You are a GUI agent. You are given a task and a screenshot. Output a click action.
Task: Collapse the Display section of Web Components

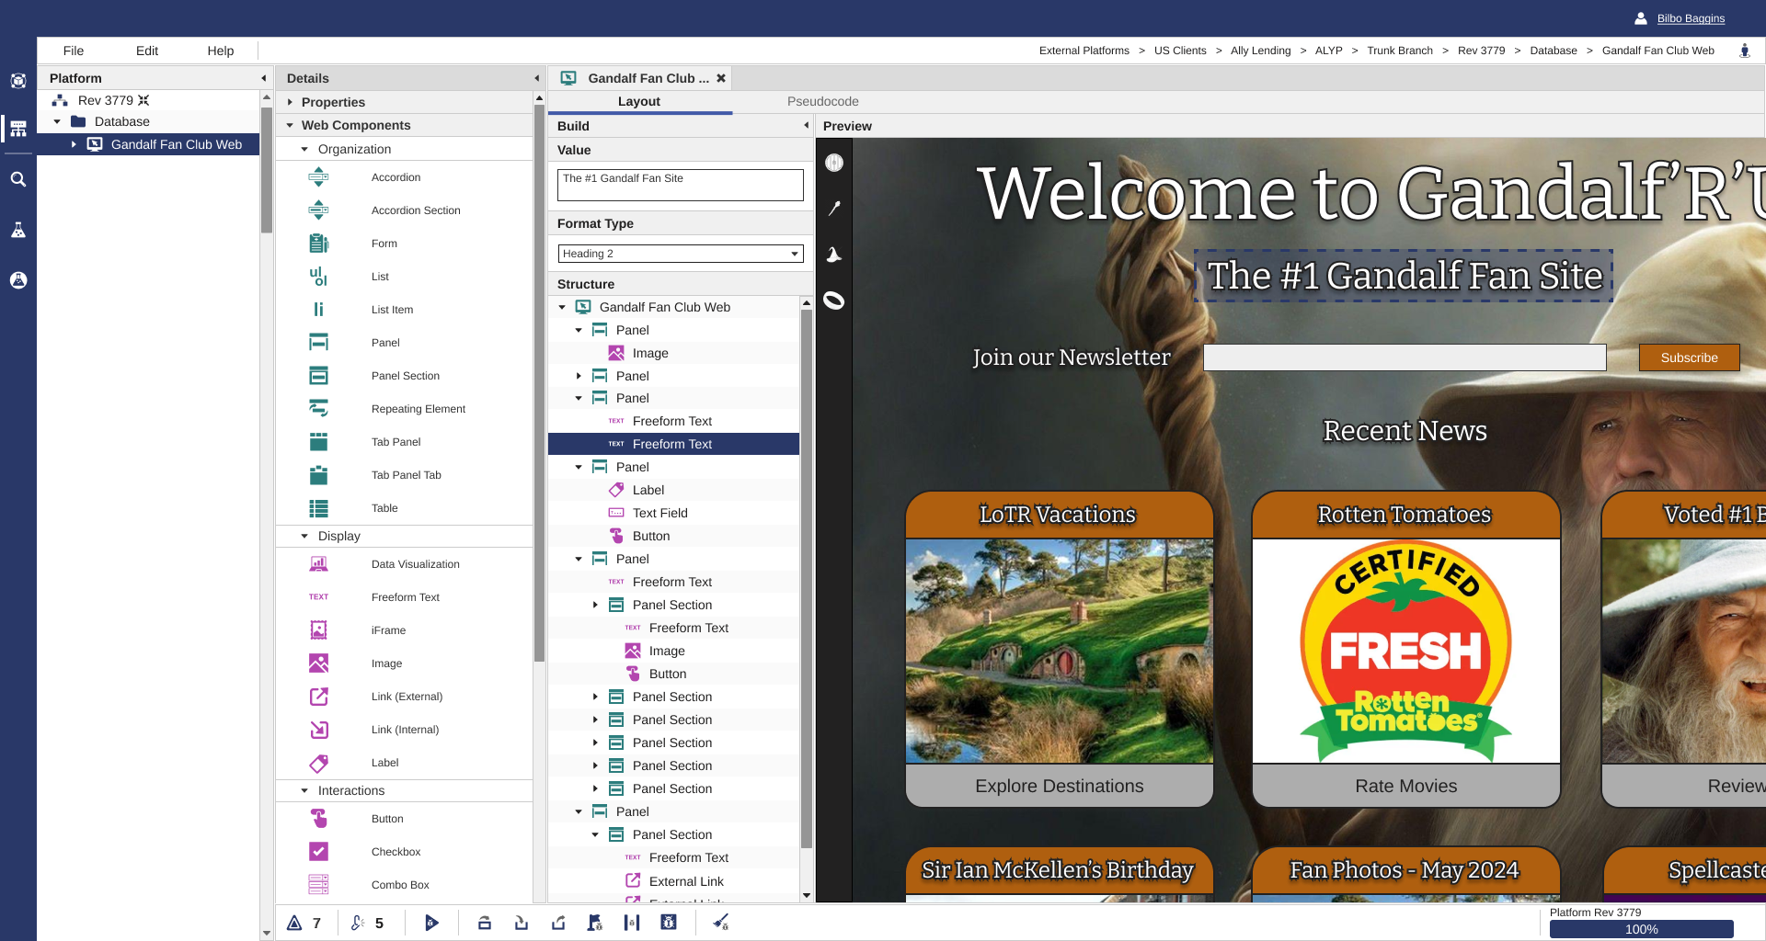click(305, 536)
